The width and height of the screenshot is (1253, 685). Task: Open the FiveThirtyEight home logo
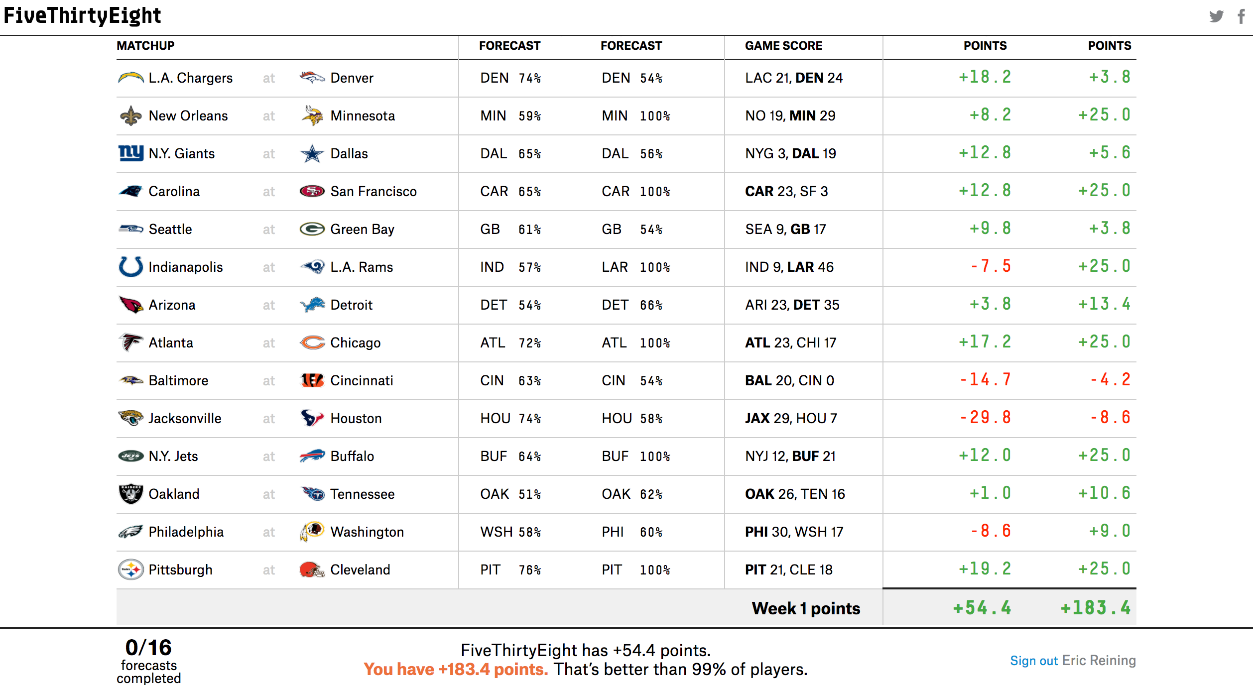click(82, 16)
